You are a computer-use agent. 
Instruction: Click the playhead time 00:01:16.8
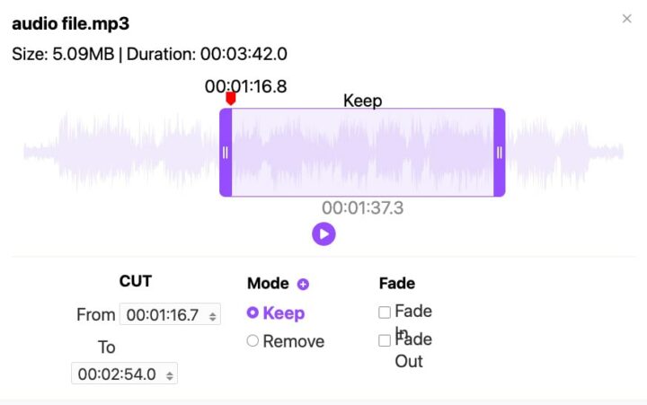coord(245,86)
